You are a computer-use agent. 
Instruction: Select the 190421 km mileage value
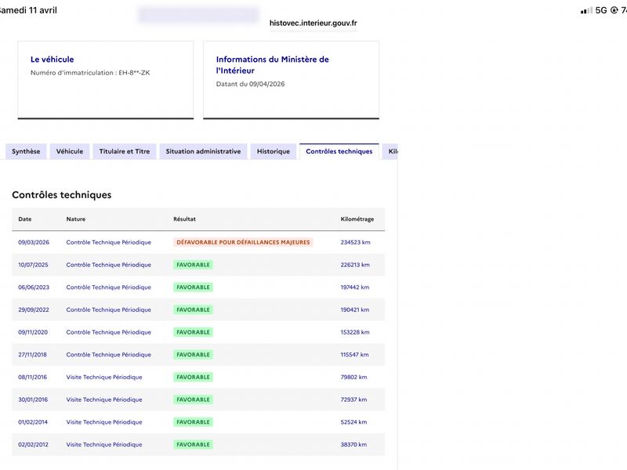[x=355, y=309]
